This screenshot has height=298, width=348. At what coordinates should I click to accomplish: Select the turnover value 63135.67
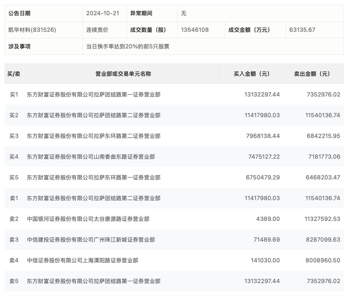(x=302, y=30)
